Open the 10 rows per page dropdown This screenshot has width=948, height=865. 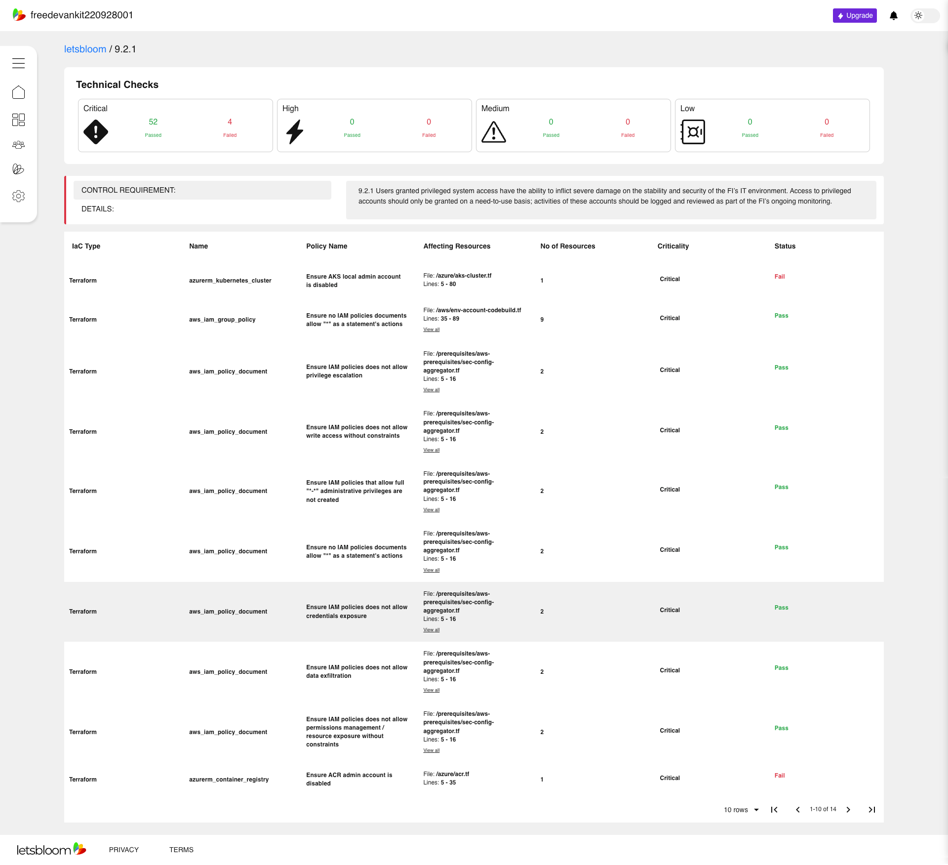pos(741,810)
